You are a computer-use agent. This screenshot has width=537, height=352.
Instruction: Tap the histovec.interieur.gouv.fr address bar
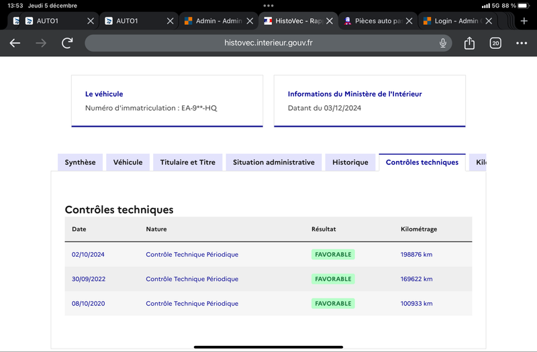(x=268, y=43)
